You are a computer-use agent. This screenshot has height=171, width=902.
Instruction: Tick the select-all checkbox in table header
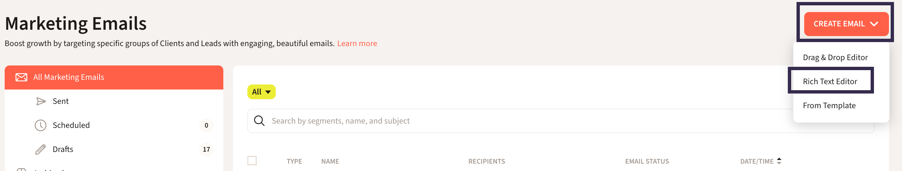coord(252,161)
